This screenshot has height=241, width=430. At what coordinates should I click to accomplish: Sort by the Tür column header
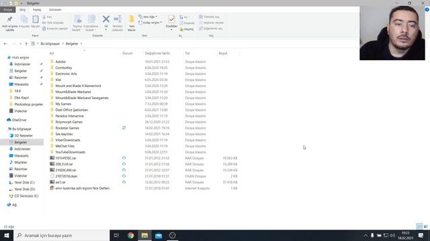[187, 54]
